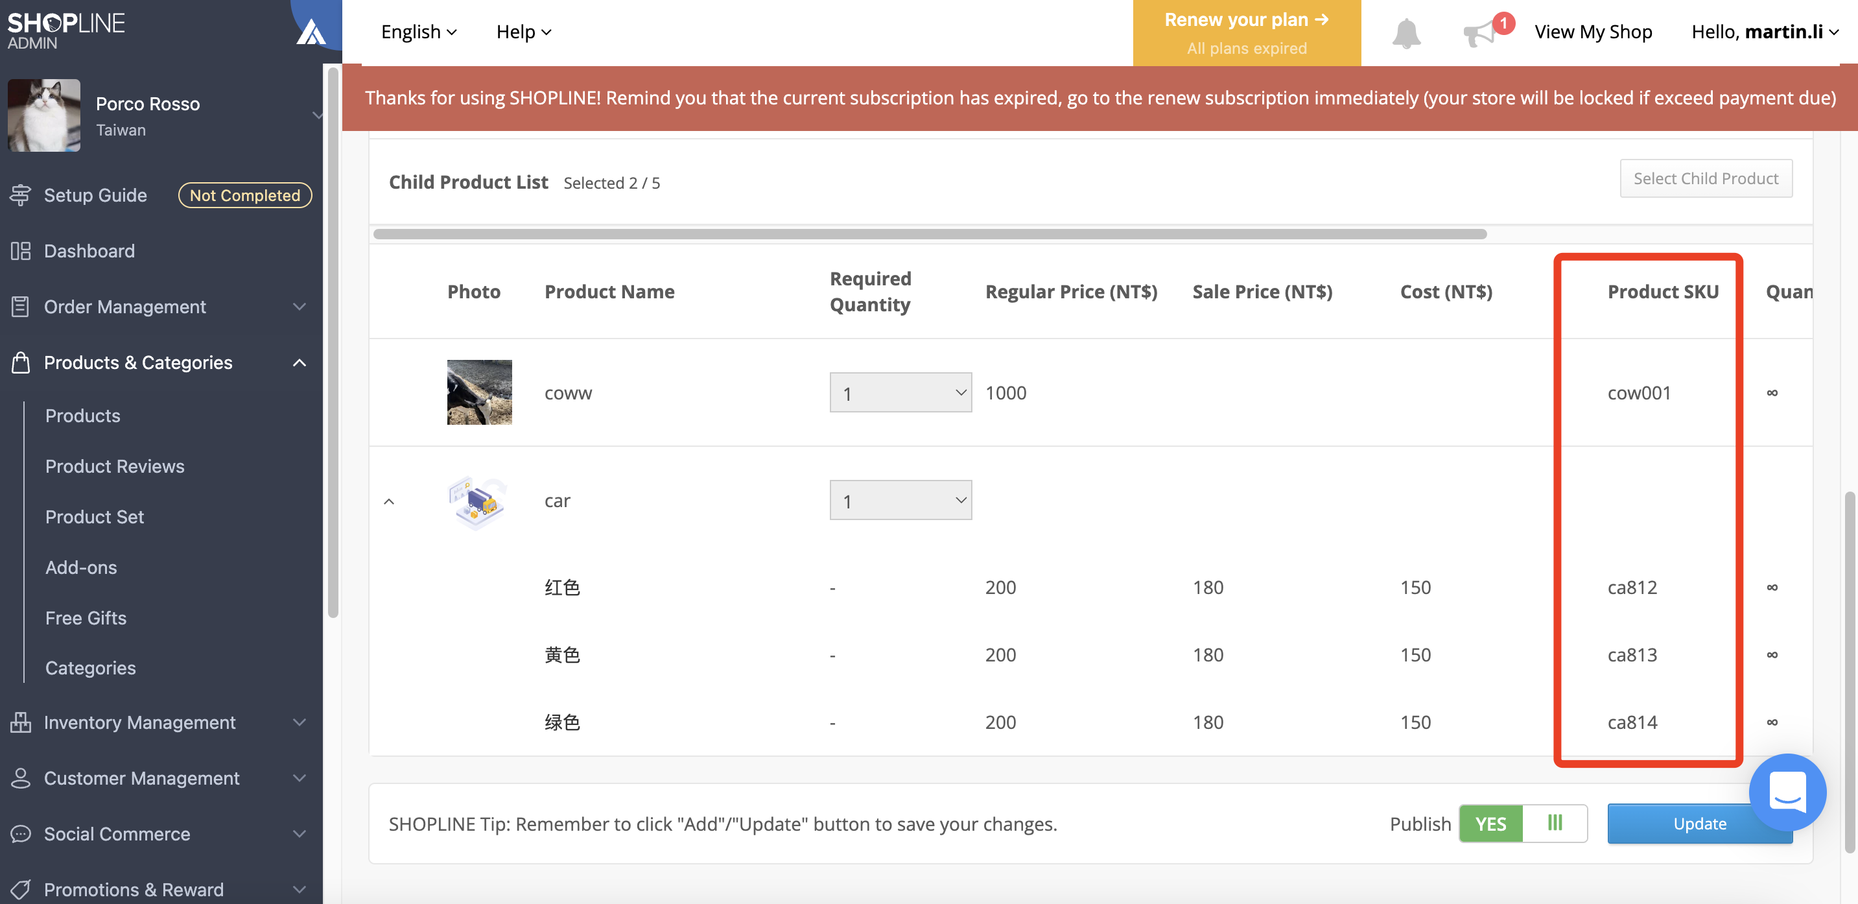Click the Selected 2 / 5 counter
This screenshot has width=1858, height=904.
(x=611, y=182)
